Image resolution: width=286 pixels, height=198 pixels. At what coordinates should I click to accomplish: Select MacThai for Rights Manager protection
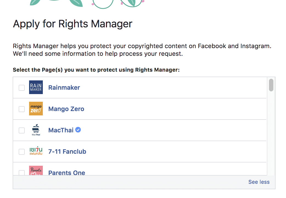click(21, 130)
